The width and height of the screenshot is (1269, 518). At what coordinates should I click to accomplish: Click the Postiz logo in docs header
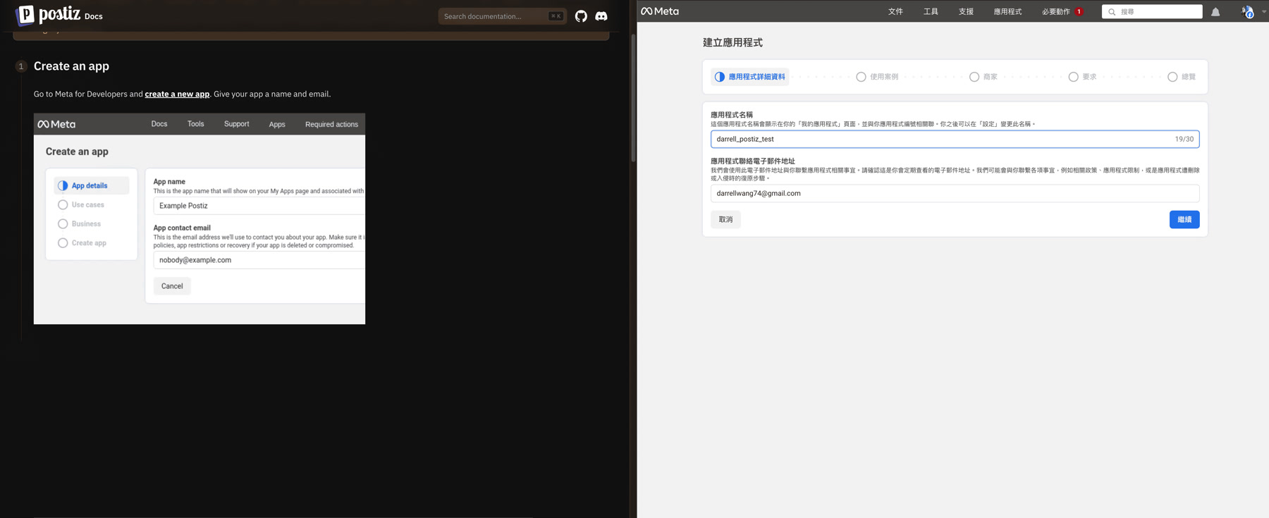tap(48, 14)
